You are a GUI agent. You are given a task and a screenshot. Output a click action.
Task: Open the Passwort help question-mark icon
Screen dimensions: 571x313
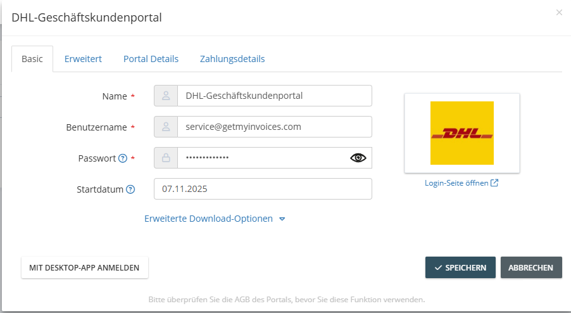click(123, 158)
